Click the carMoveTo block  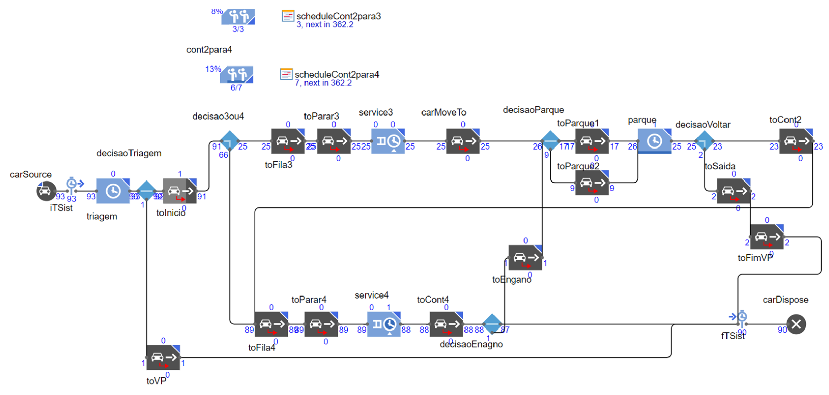[463, 141]
